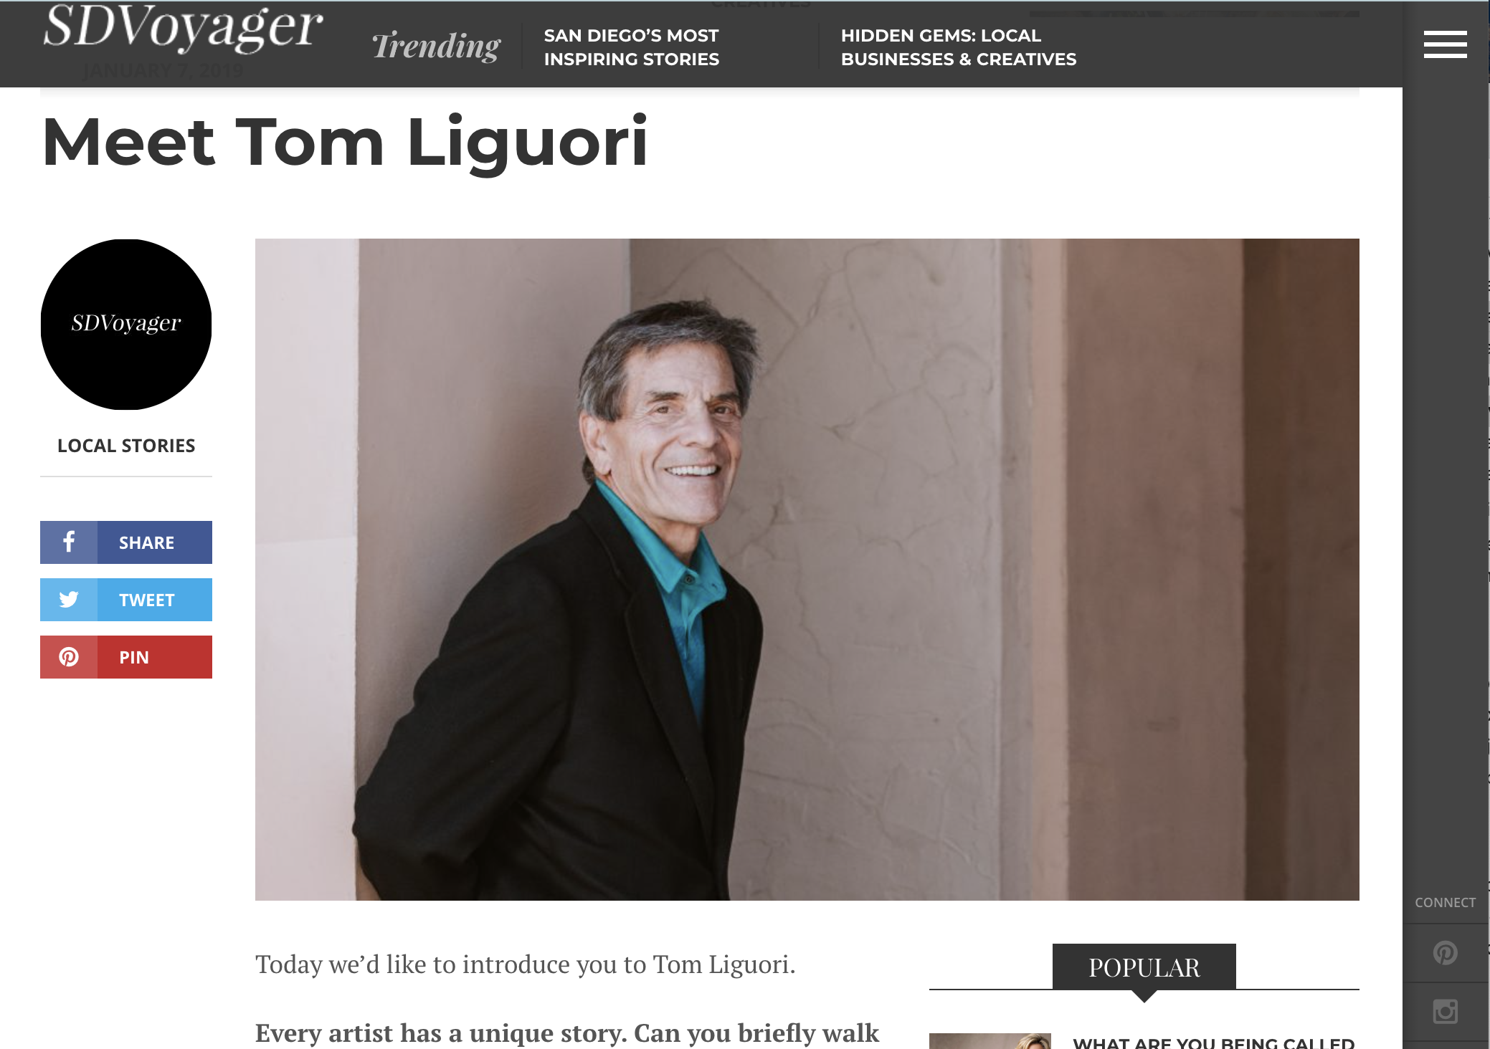Open Pinterest in the Connect sidebar
The width and height of the screenshot is (1490, 1049).
1445,953
